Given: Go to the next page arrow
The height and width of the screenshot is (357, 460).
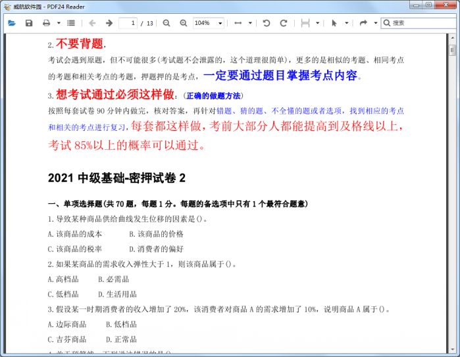Looking at the screenshot, I should (x=109, y=23).
